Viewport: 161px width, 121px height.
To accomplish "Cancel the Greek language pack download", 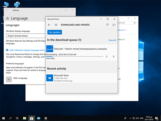I will click(x=113, y=56).
